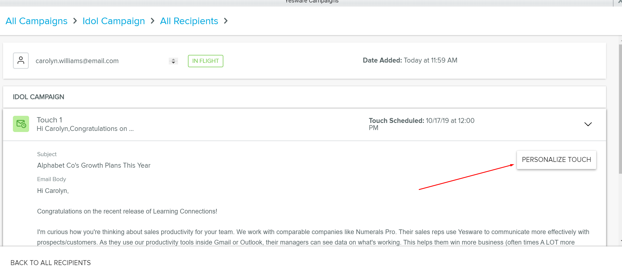The height and width of the screenshot is (278, 622).
Task: Click the recipient person avatar icon
Action: point(21,61)
